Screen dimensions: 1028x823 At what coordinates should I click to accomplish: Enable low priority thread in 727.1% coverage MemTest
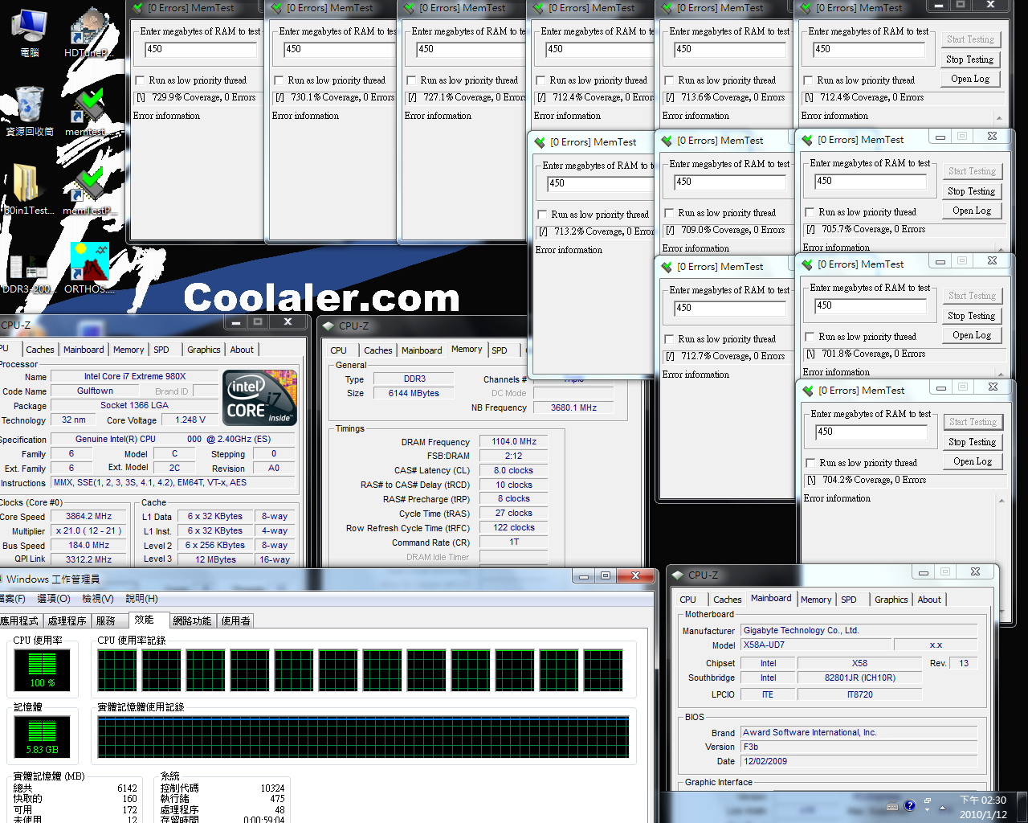tap(412, 80)
